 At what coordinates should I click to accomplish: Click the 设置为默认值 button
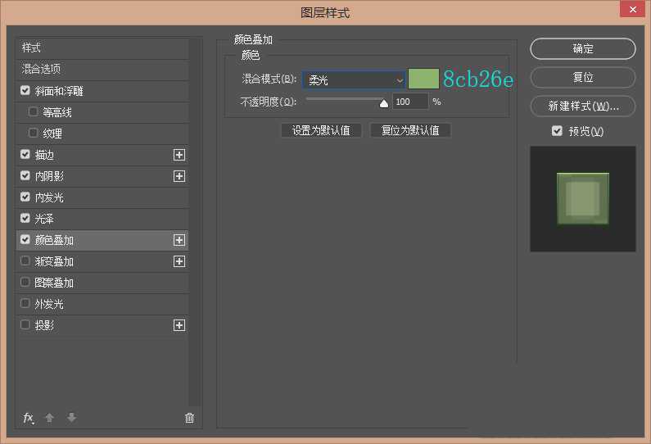[x=321, y=130]
